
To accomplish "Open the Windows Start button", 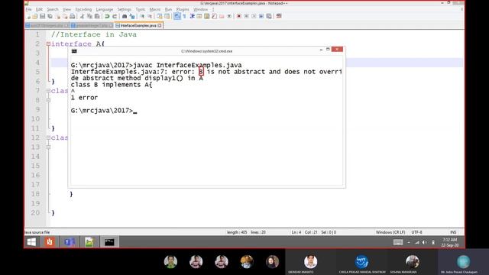I will (x=31, y=242).
